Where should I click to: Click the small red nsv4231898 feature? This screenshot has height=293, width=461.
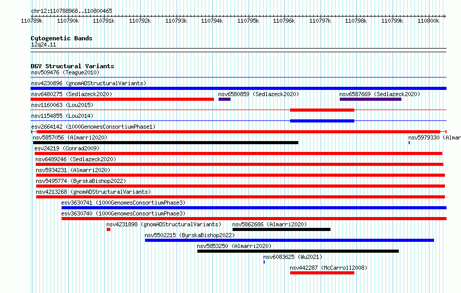[108, 229]
